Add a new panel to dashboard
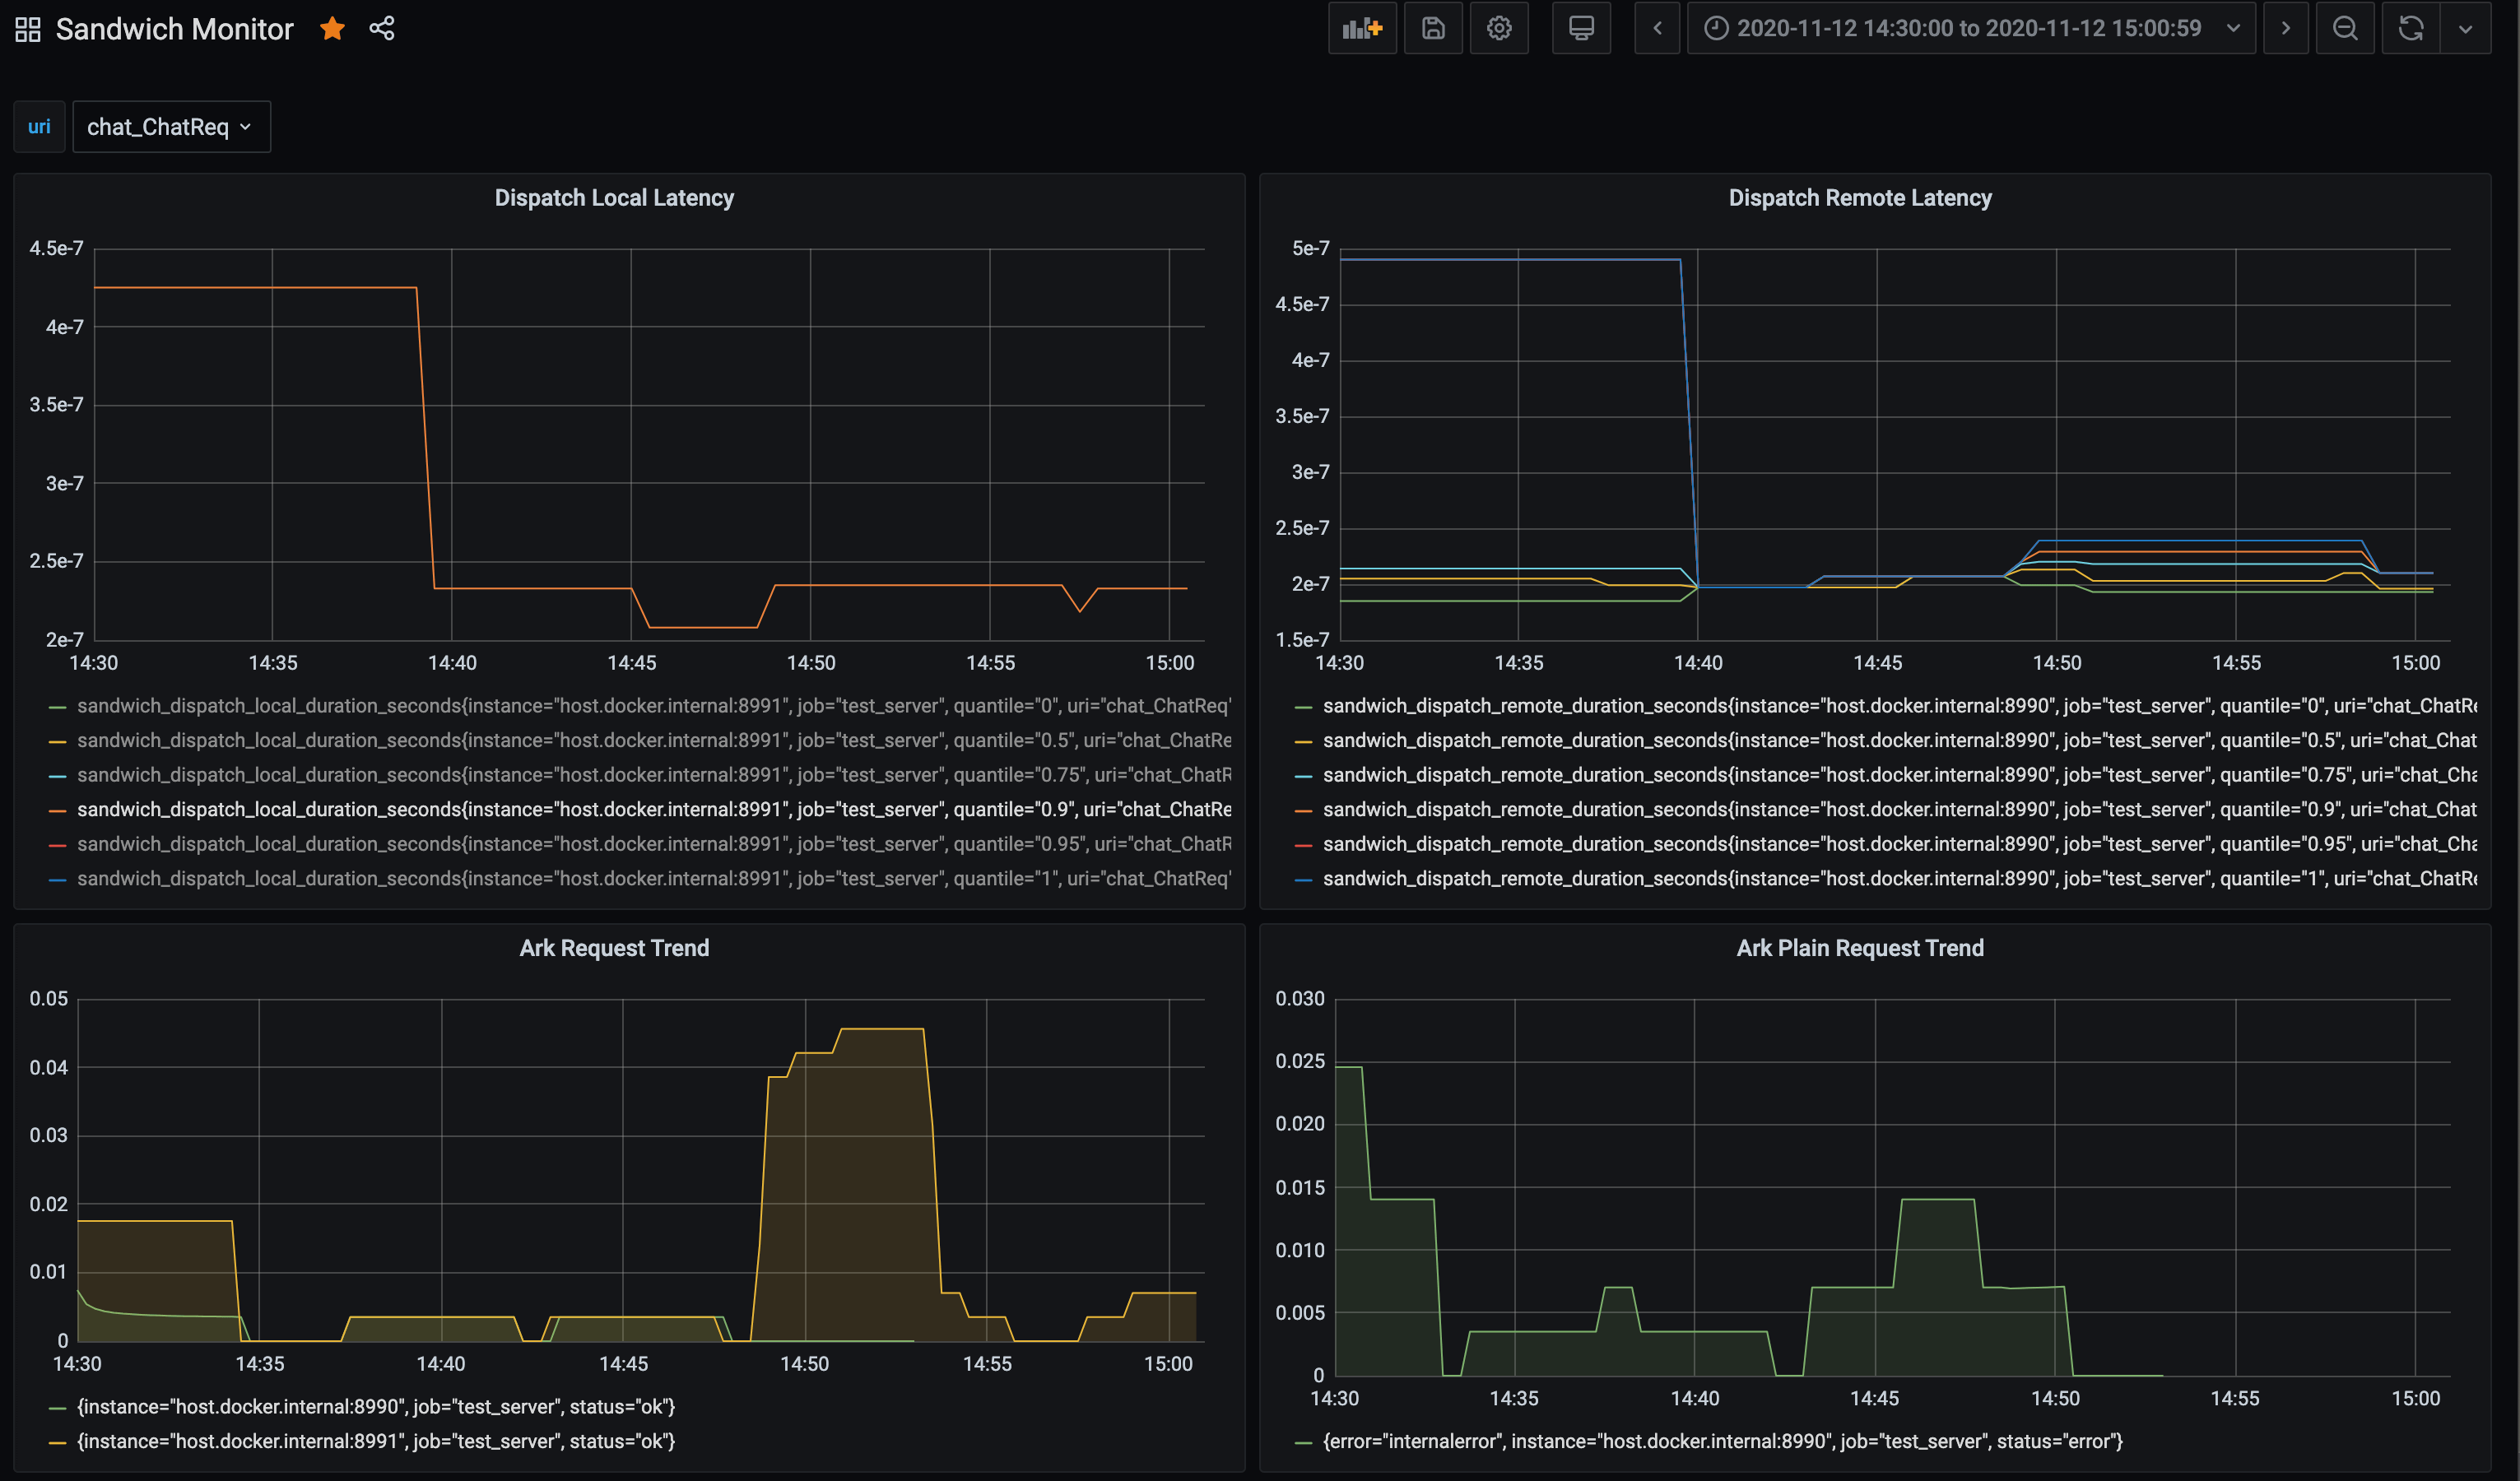 click(1362, 28)
